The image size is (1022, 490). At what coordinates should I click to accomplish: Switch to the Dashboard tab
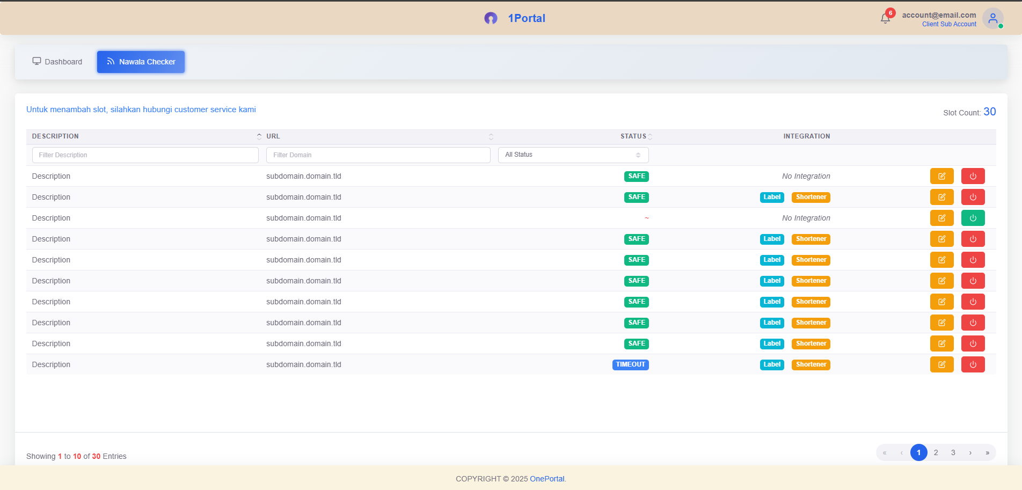(57, 62)
